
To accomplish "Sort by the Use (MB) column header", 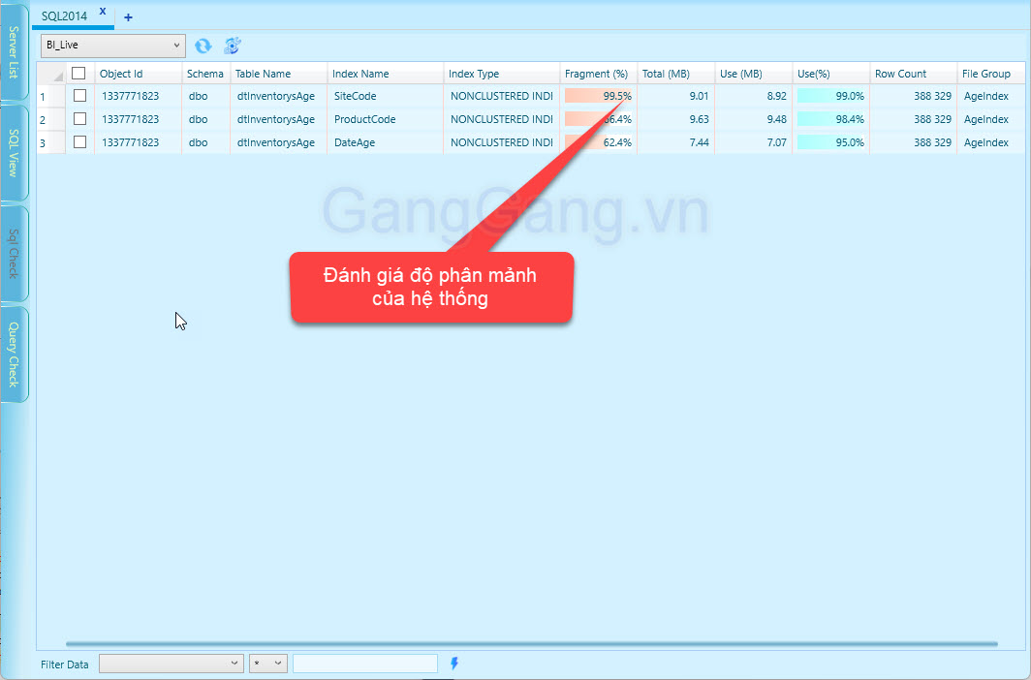I will point(754,74).
